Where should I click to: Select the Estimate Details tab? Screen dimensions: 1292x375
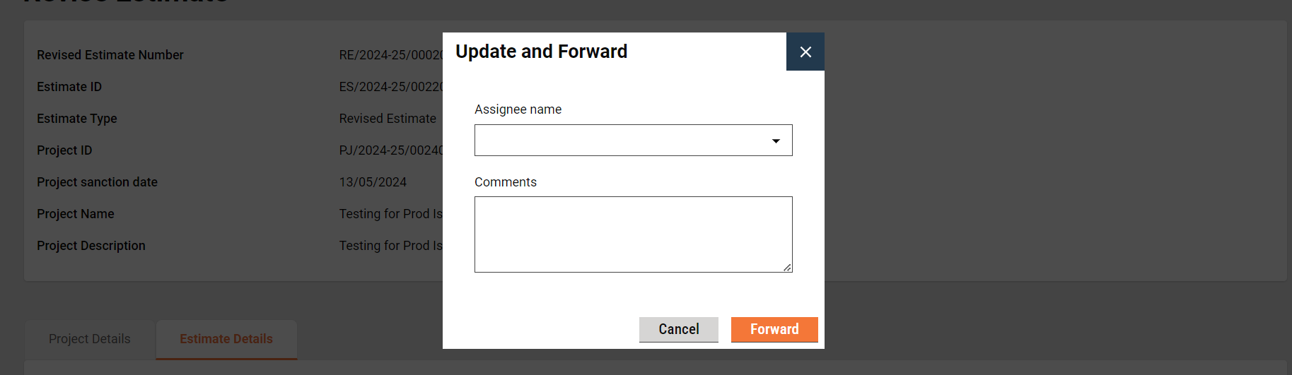226,339
